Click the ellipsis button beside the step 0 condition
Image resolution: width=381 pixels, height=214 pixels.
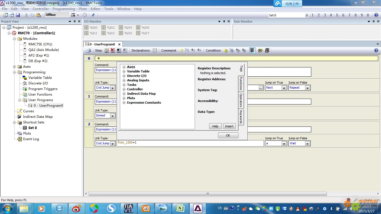(261, 88)
